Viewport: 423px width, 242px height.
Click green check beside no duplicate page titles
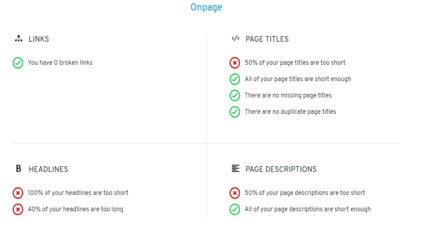pos(235,112)
